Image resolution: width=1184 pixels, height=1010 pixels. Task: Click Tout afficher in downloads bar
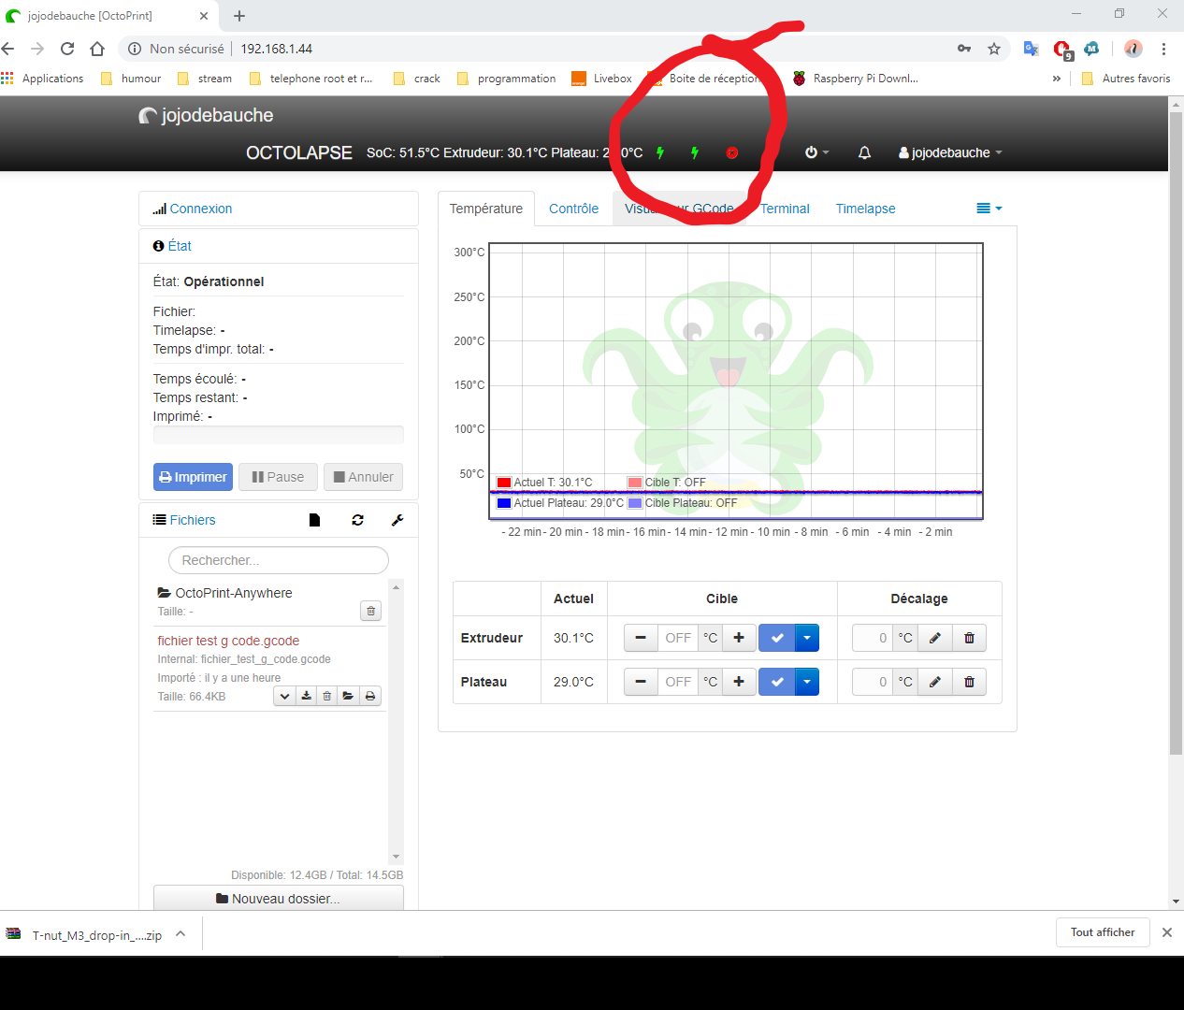pos(1103,932)
